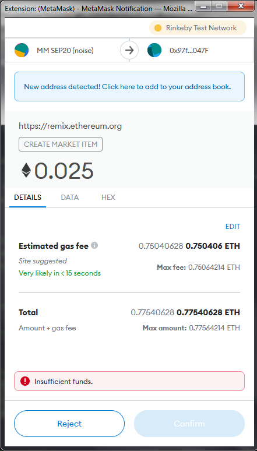Viewport: 257px width, 451px height.
Task: Click the MM SEP20 (noise) account name
Action: pyautogui.click(x=65, y=51)
